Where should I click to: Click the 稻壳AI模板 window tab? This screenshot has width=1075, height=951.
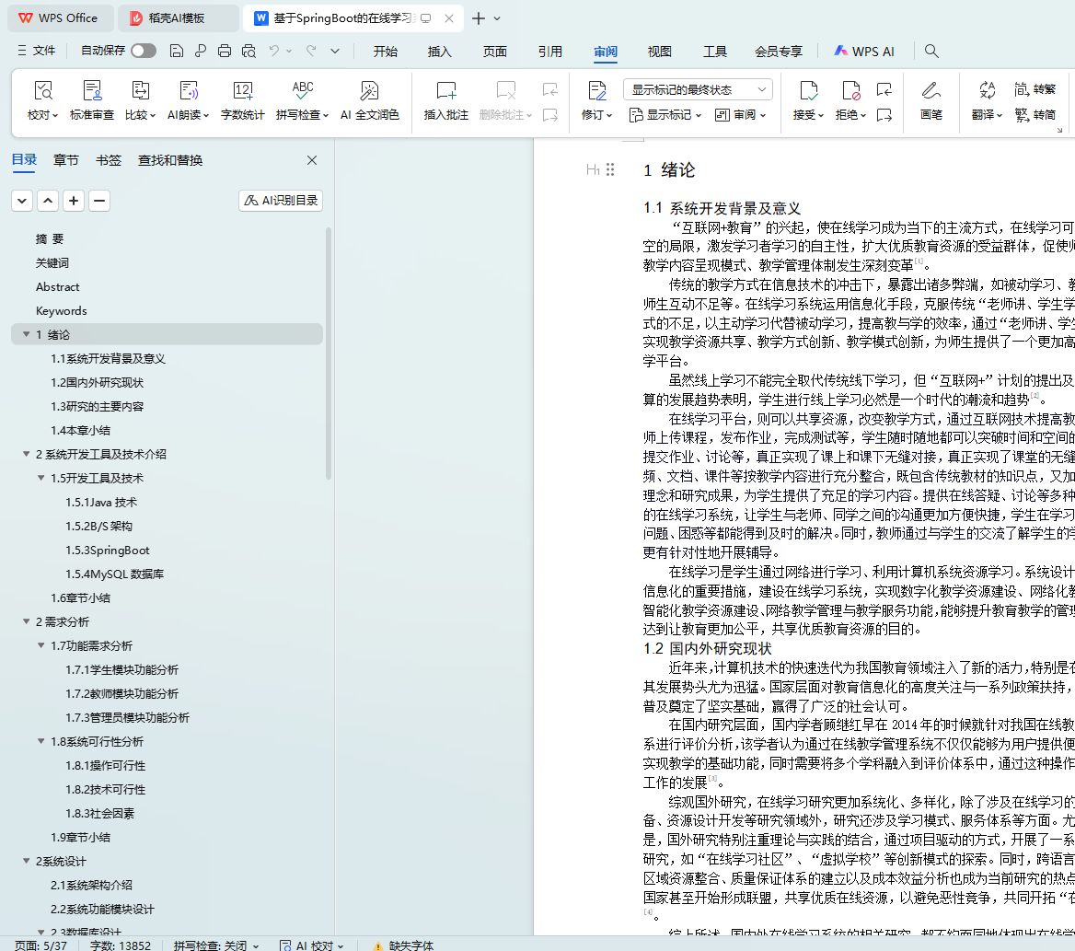tap(177, 18)
